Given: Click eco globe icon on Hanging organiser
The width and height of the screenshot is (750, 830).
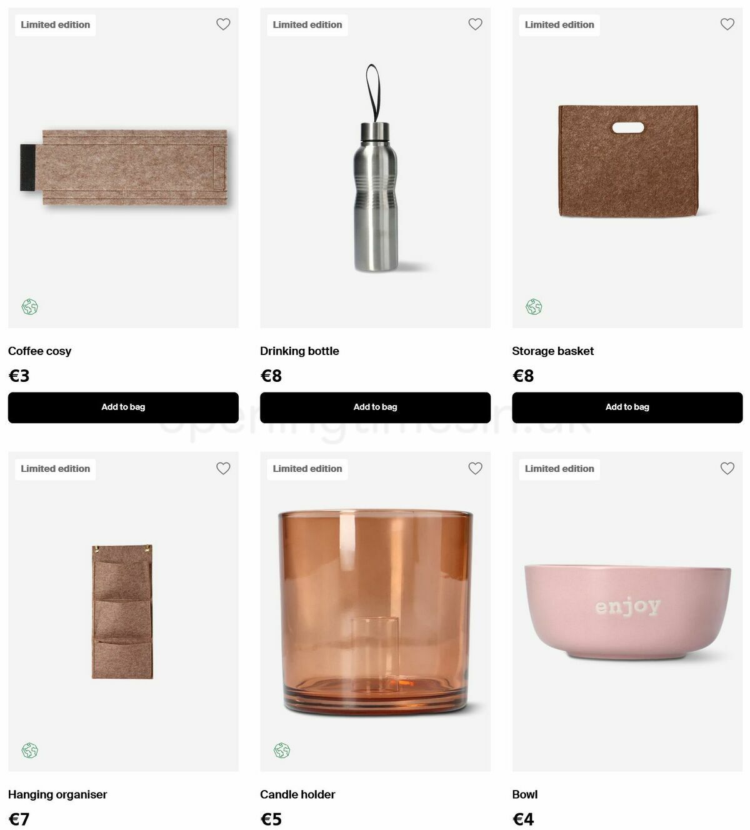Looking at the screenshot, I should point(30,751).
